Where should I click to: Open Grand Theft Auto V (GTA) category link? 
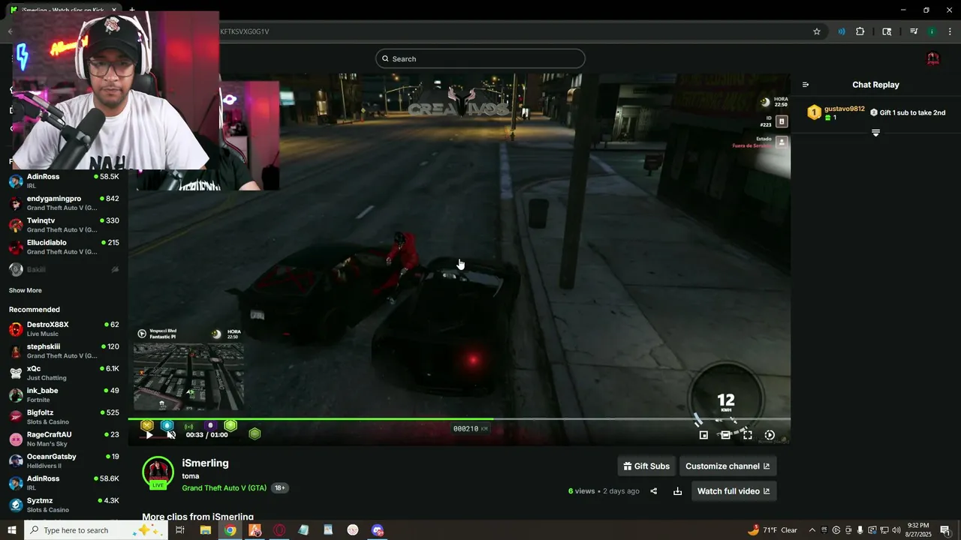coord(224,487)
